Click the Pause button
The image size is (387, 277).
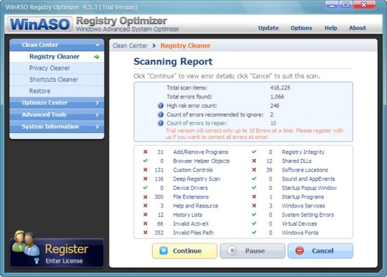tap(252, 251)
